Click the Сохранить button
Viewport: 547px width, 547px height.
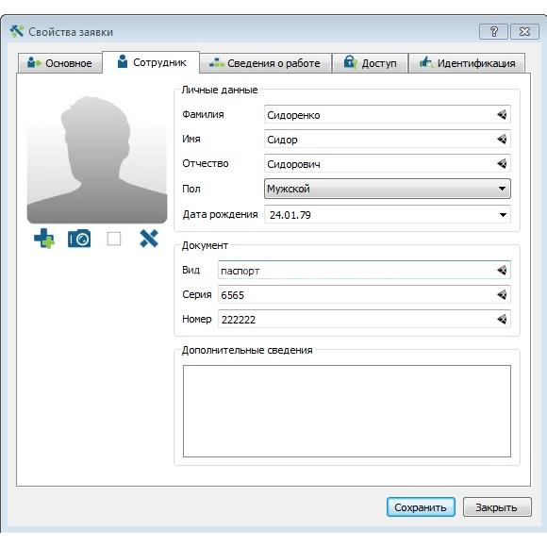(x=421, y=507)
